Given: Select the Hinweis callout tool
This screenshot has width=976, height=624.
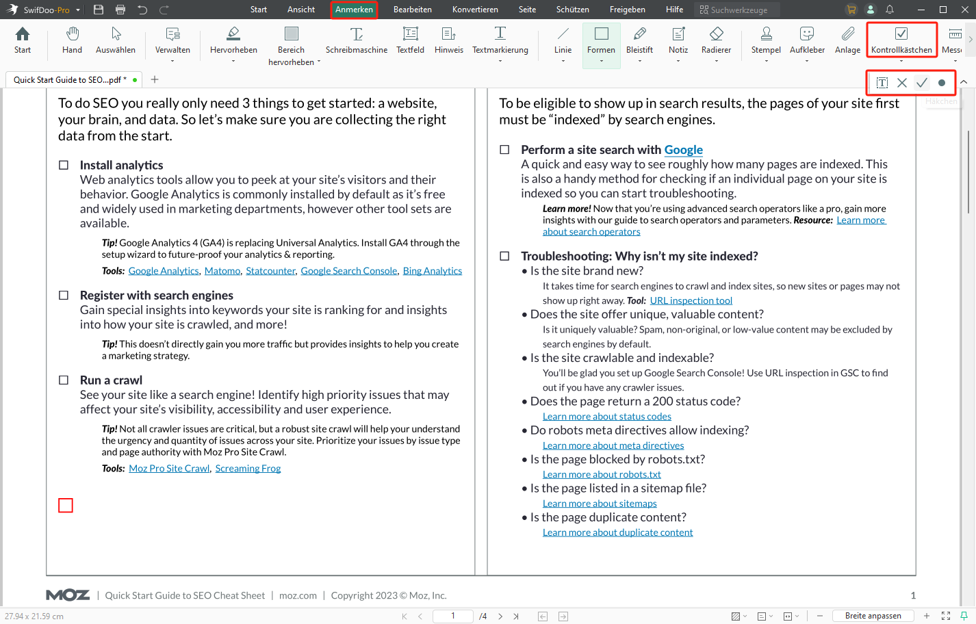Looking at the screenshot, I should click(x=449, y=40).
